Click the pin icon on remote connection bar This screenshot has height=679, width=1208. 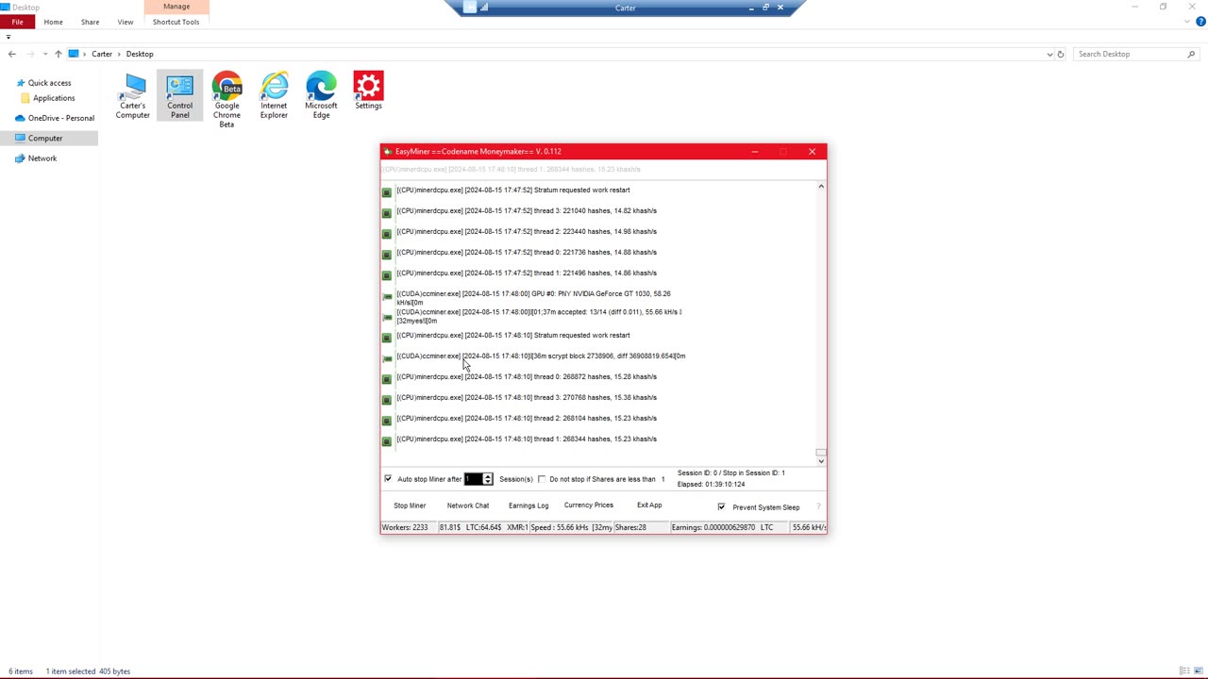[x=471, y=8]
